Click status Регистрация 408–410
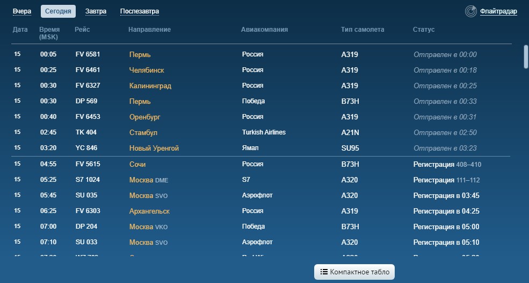This screenshot has width=529, height=283. tap(447, 164)
